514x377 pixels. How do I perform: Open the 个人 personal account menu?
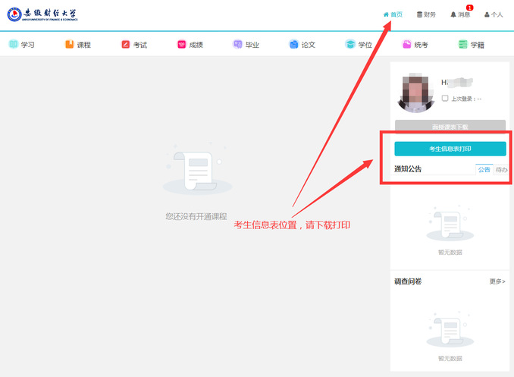point(494,14)
